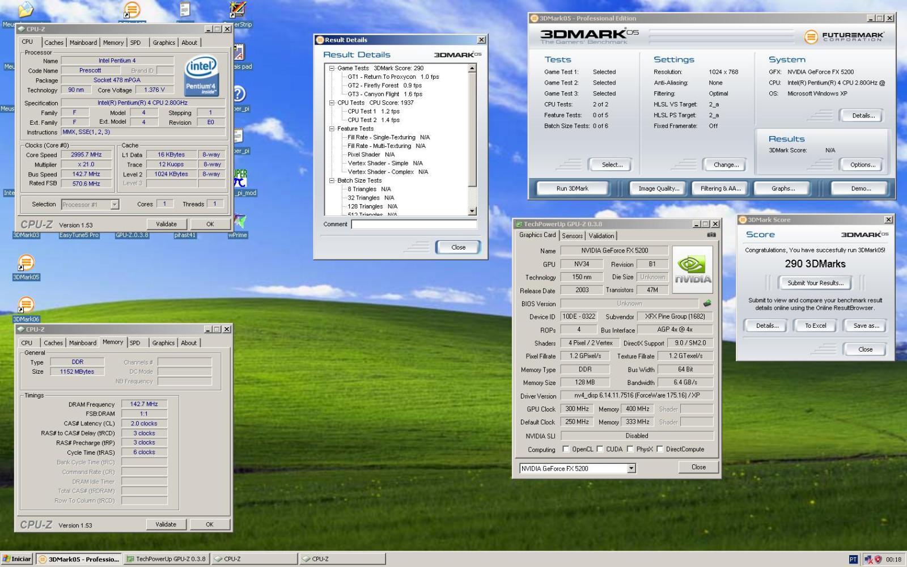The height and width of the screenshot is (567, 907).
Task: Open the blue question mark desktop icon
Action: [239, 94]
